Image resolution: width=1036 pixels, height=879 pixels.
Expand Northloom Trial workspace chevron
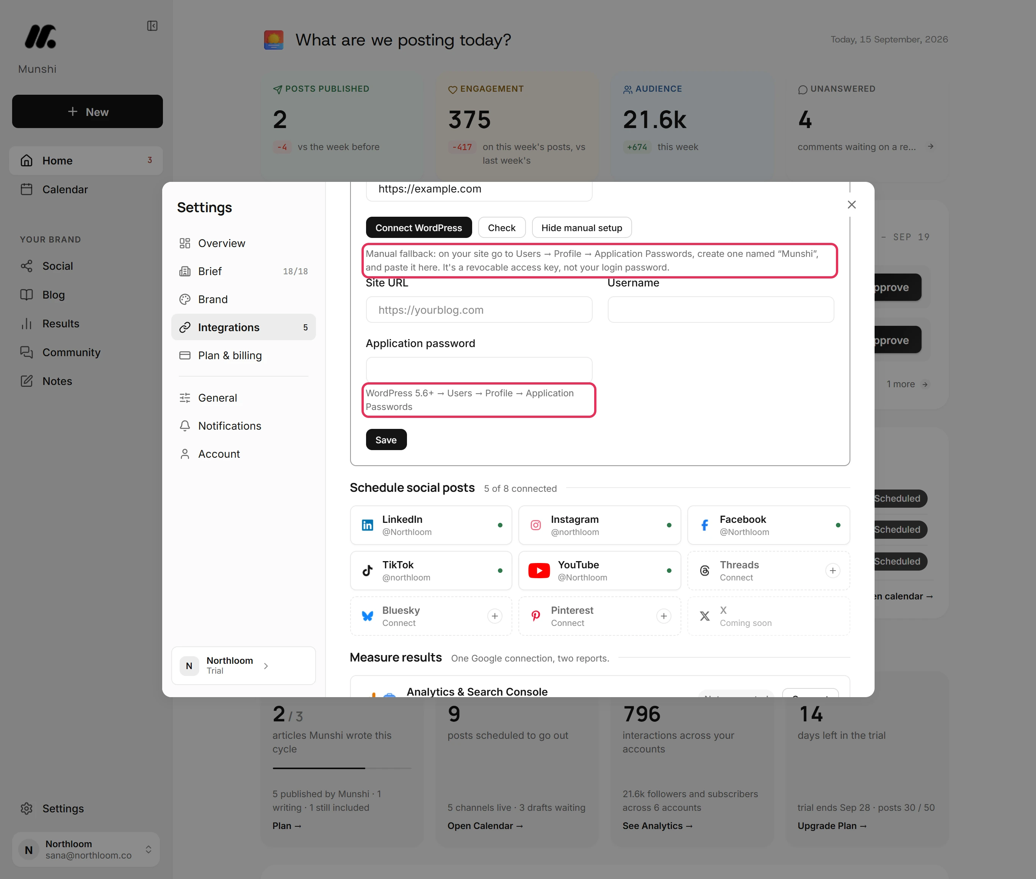point(266,666)
